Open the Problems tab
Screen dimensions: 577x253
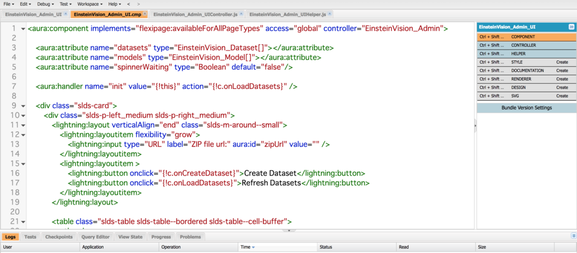click(x=190, y=237)
